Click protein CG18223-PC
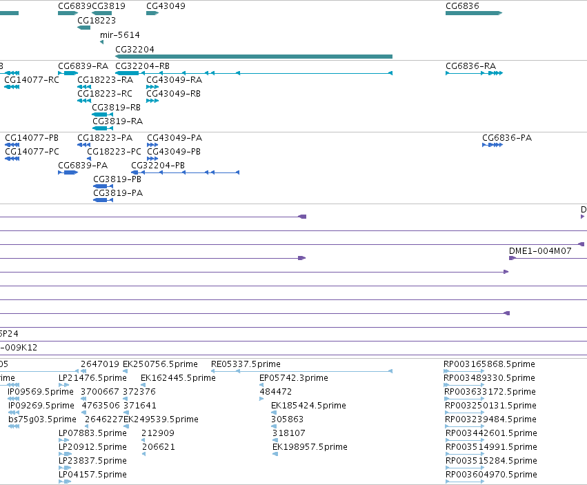The width and height of the screenshot is (587, 485). click(x=89, y=159)
